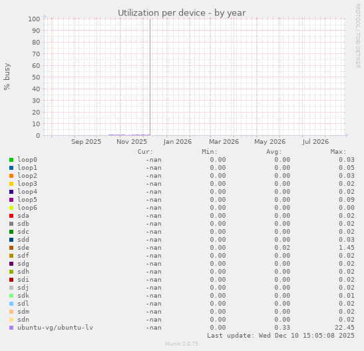Image resolution: width=364 pixels, height=351 pixels.
Task: Click the purple data trace near Nov 2025
Action: 129,135
